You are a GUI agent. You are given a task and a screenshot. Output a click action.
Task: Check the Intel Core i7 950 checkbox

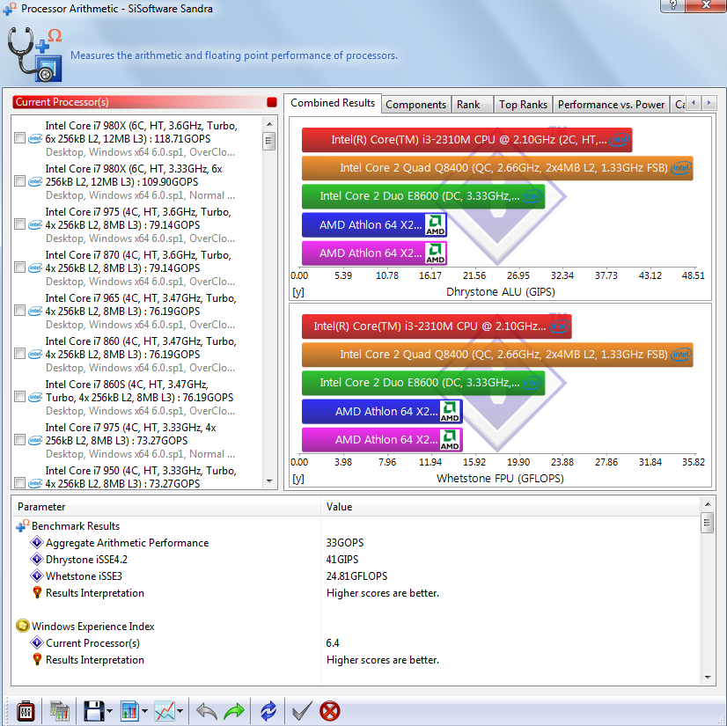[x=19, y=482]
